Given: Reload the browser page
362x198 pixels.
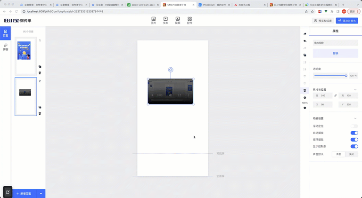Looking at the screenshot, I should [16, 11].
